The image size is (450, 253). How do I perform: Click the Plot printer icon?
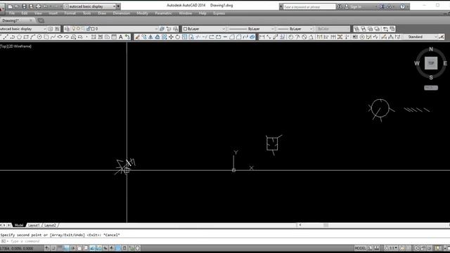38,6
